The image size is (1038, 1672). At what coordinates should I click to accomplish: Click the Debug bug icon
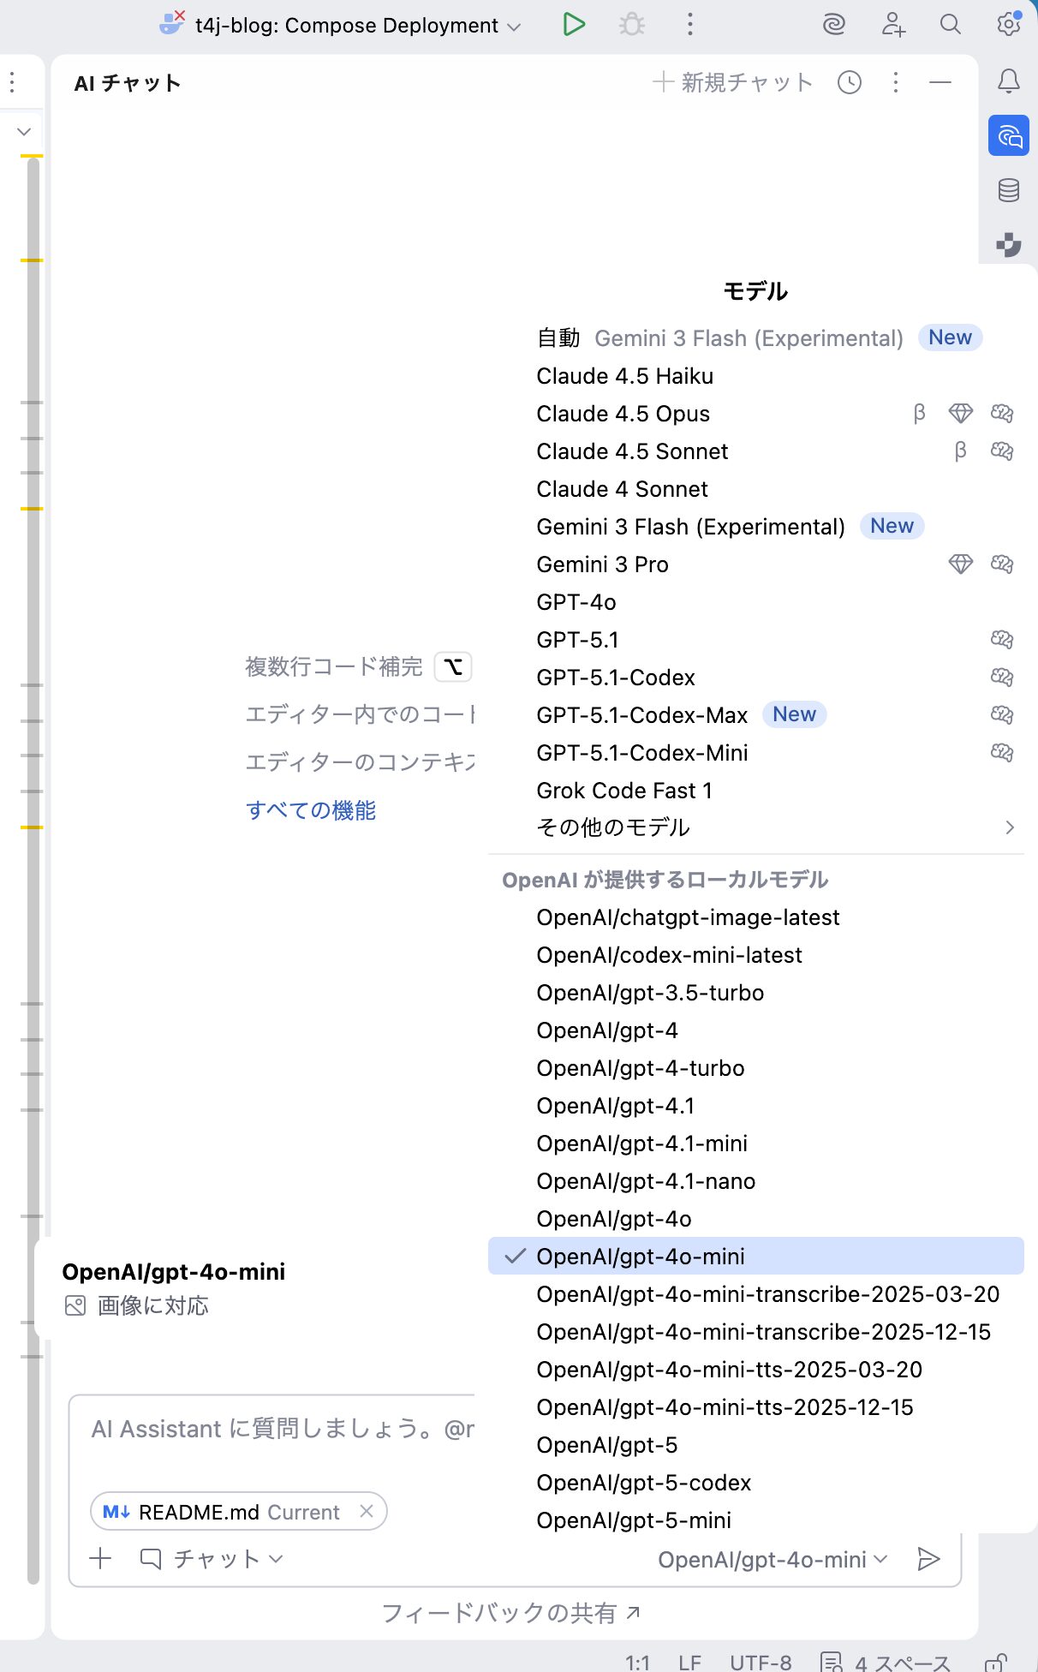point(632,25)
